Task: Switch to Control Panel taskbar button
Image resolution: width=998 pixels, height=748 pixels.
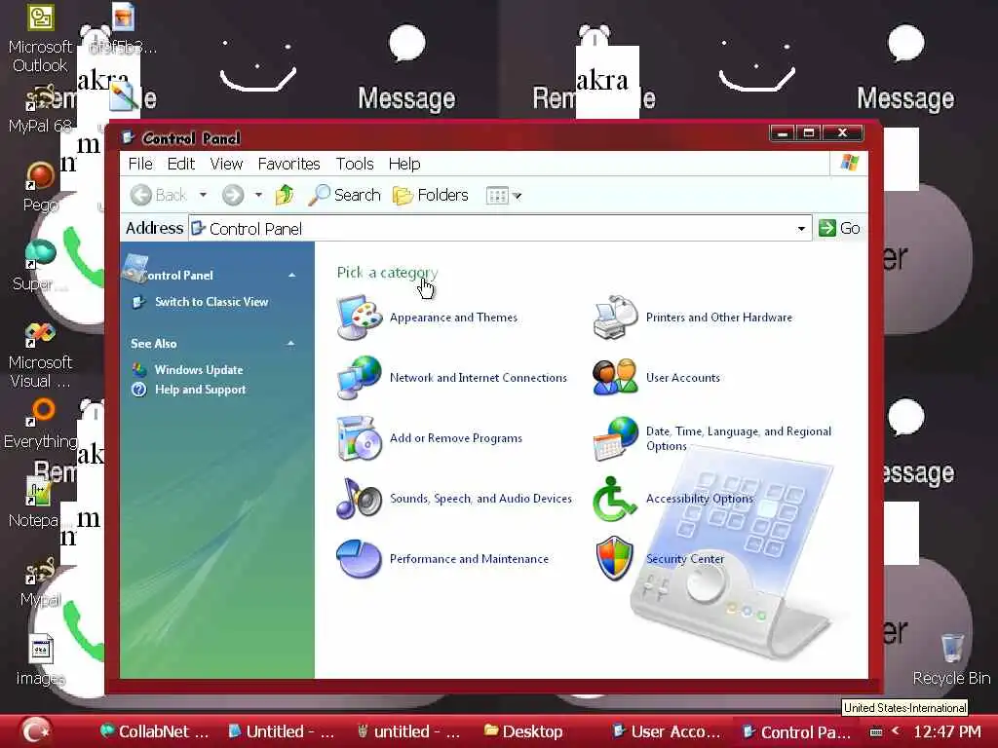Action: (797, 732)
